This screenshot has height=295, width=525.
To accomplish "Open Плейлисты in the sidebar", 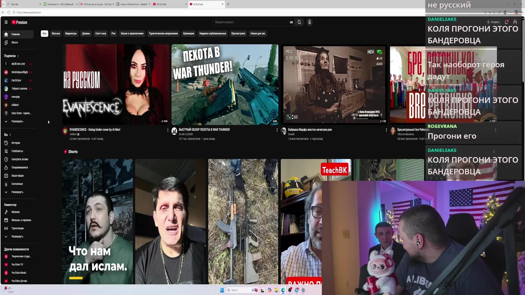I will coord(18,151).
